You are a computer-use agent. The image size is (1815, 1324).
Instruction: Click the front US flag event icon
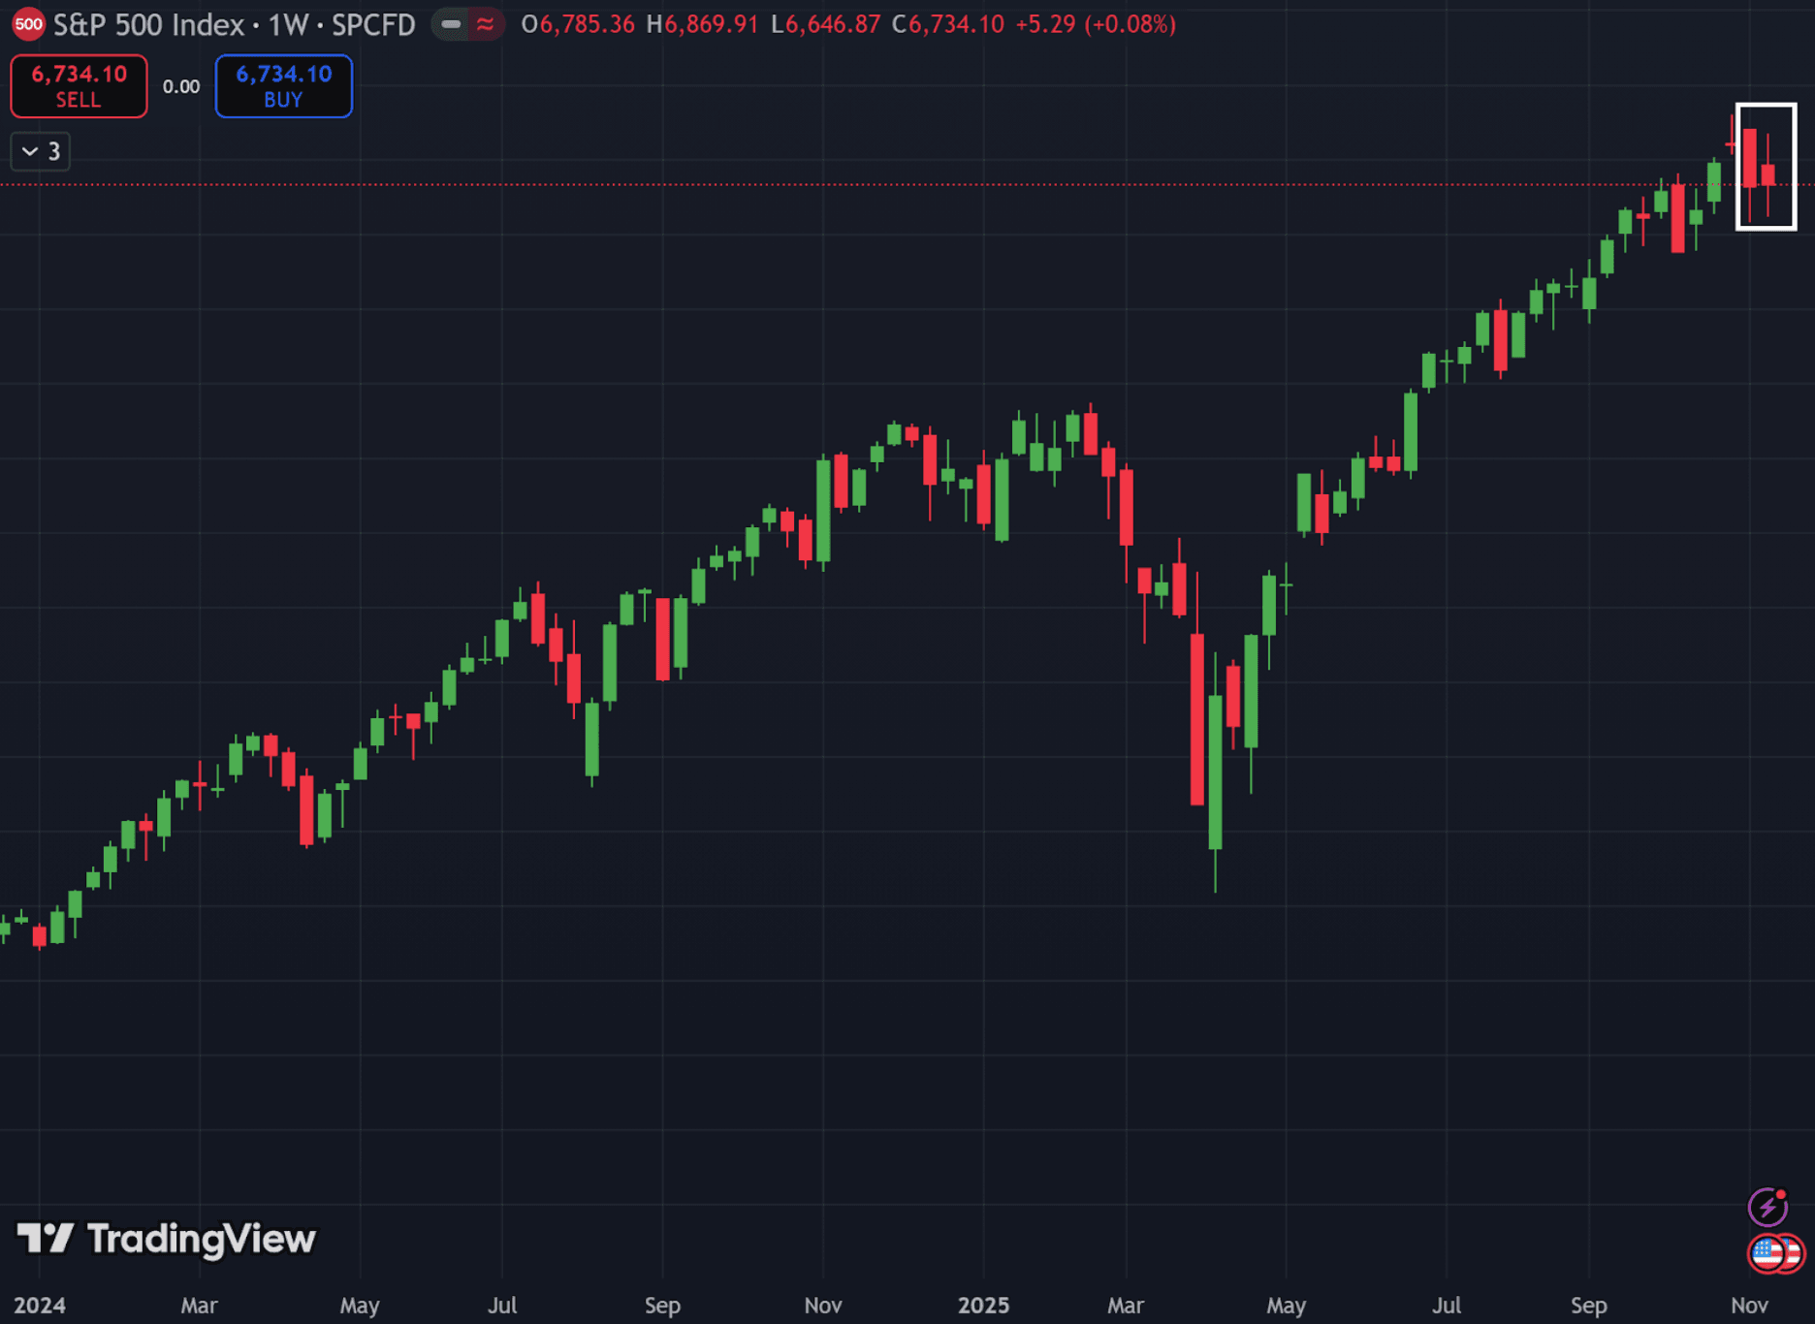point(1767,1253)
